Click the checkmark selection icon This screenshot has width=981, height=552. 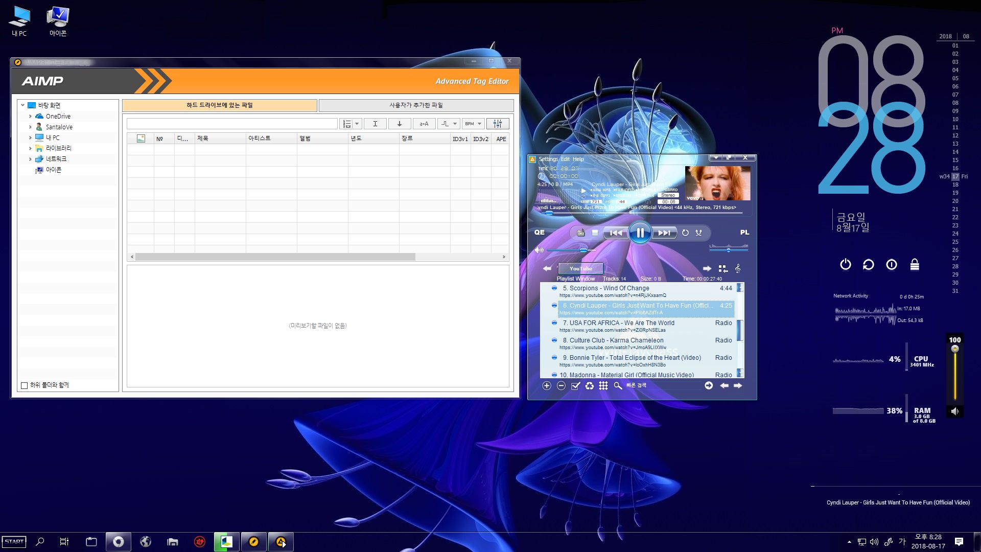tap(575, 386)
